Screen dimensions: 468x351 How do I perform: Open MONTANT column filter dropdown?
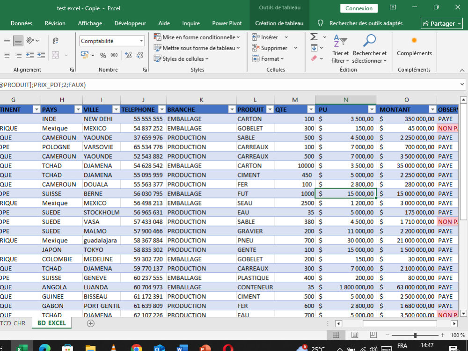(432, 110)
